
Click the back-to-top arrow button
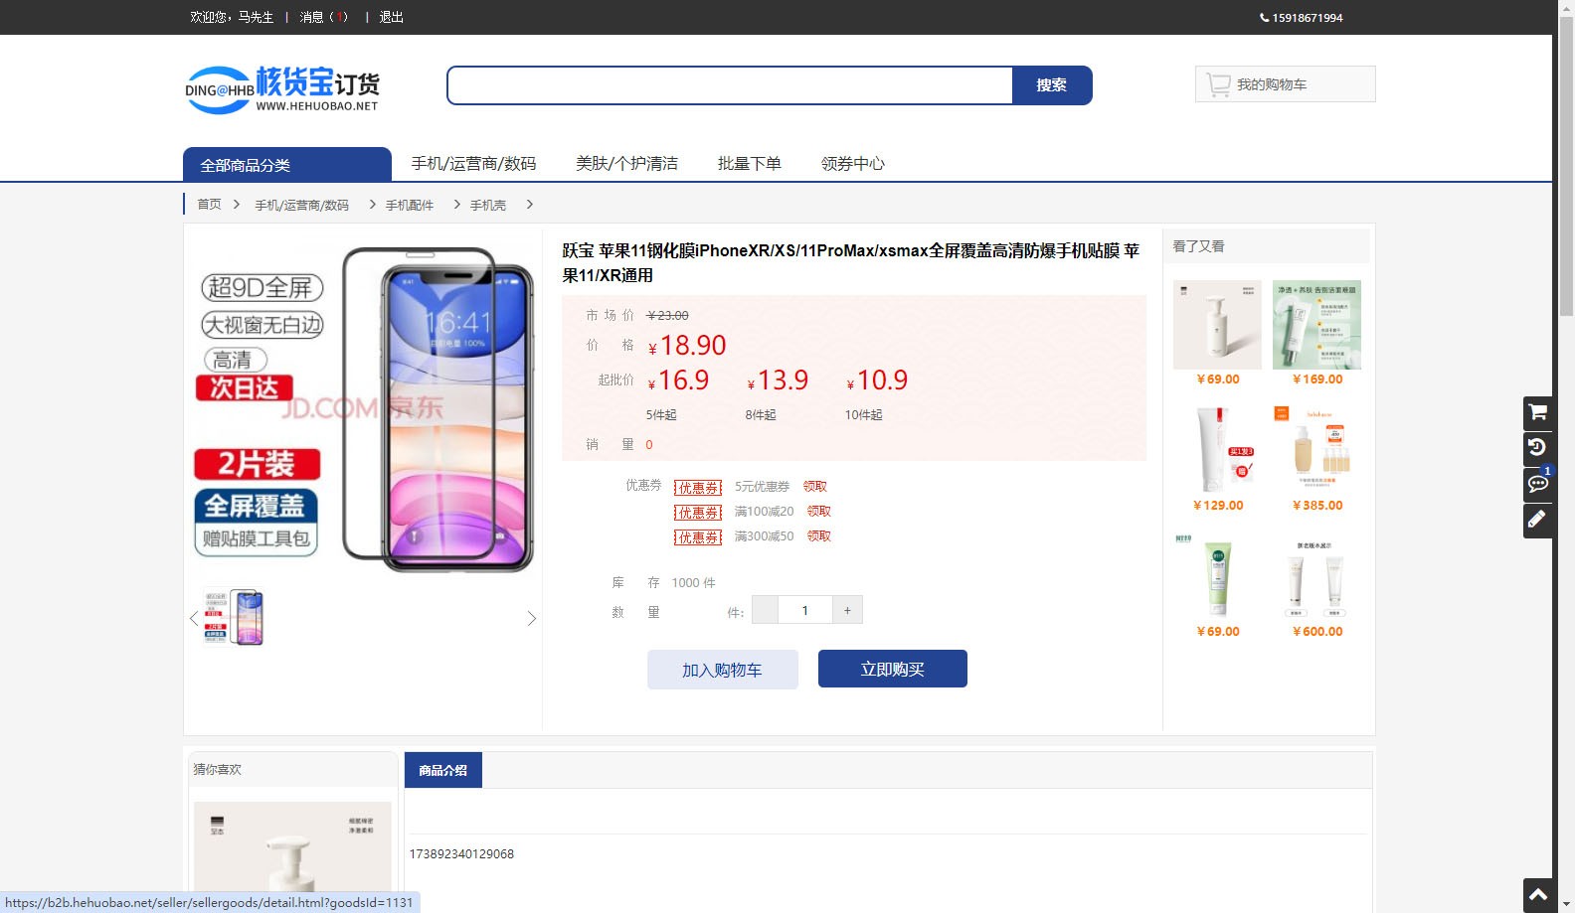point(1537,895)
